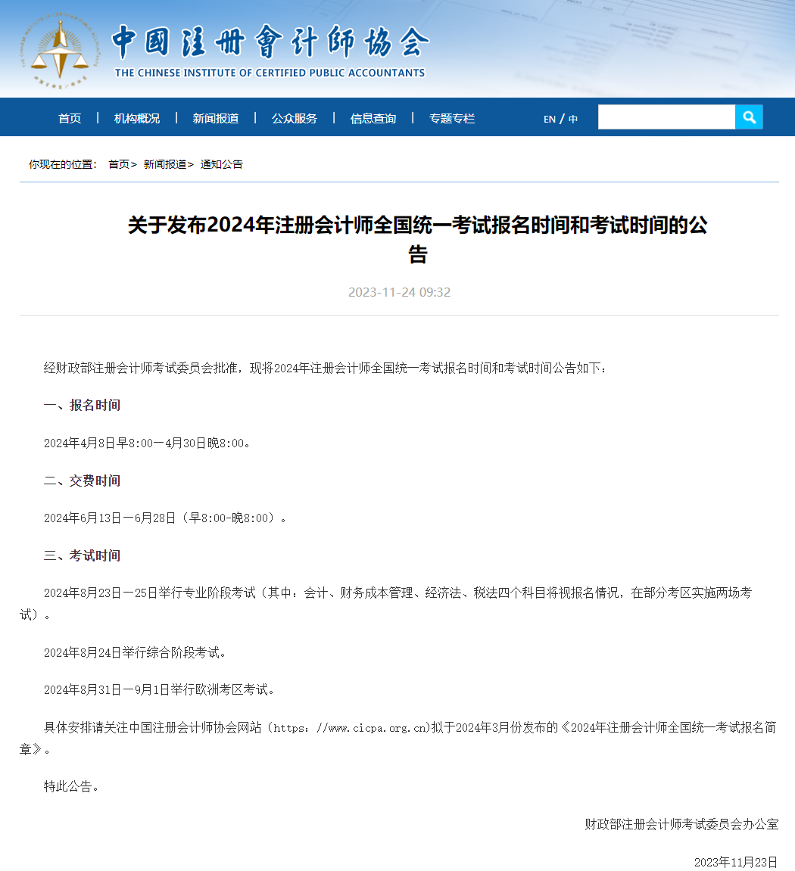Click the heading 三、考试时间
The height and width of the screenshot is (871, 795).
(83, 555)
